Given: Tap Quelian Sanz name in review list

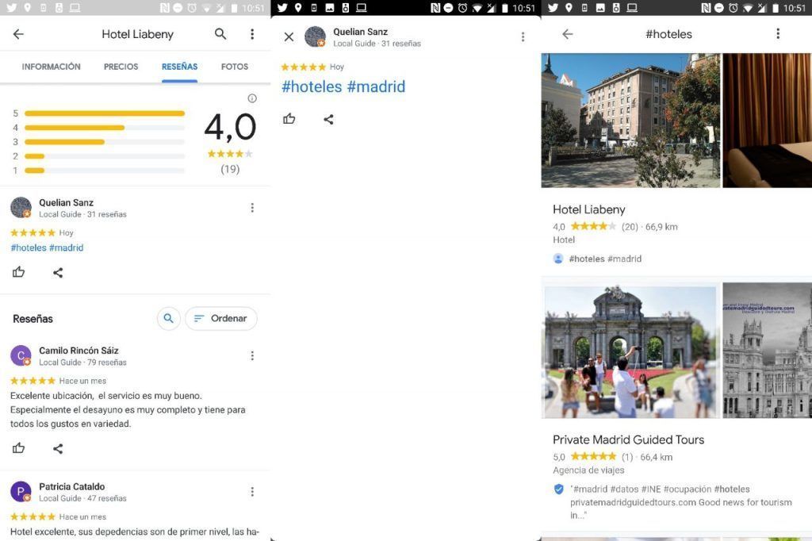Looking at the screenshot, I should point(67,202).
